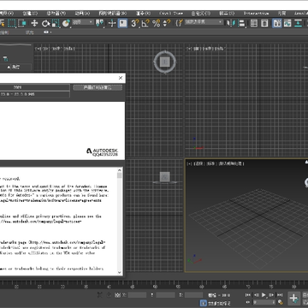Open the reference coordinate system dropdown

(x=83, y=22)
